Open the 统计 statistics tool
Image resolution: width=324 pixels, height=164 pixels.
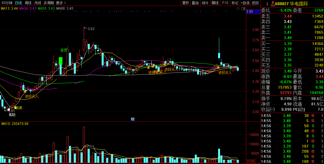point(205,3)
